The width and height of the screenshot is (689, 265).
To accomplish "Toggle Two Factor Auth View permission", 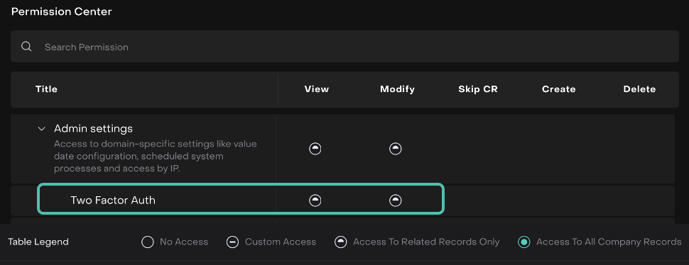I will pos(315,201).
